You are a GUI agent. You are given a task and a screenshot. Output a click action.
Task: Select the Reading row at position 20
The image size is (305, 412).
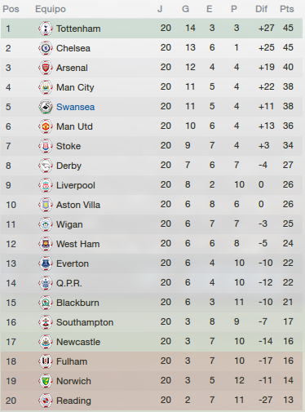tap(152, 401)
